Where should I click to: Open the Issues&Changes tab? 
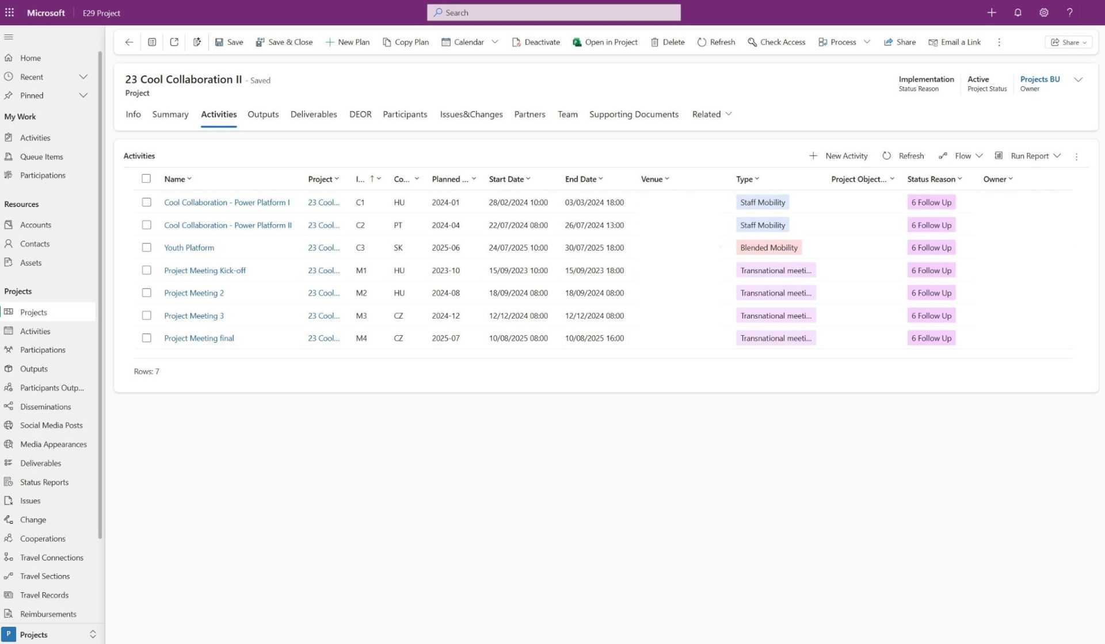(471, 114)
